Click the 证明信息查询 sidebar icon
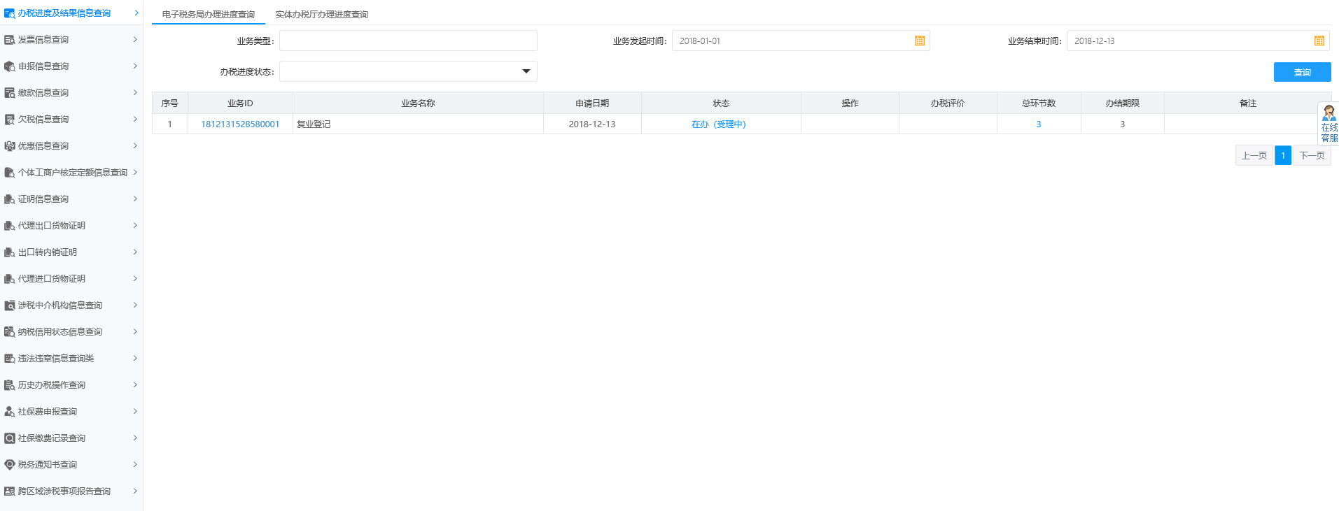This screenshot has height=511, width=1339. (x=9, y=199)
